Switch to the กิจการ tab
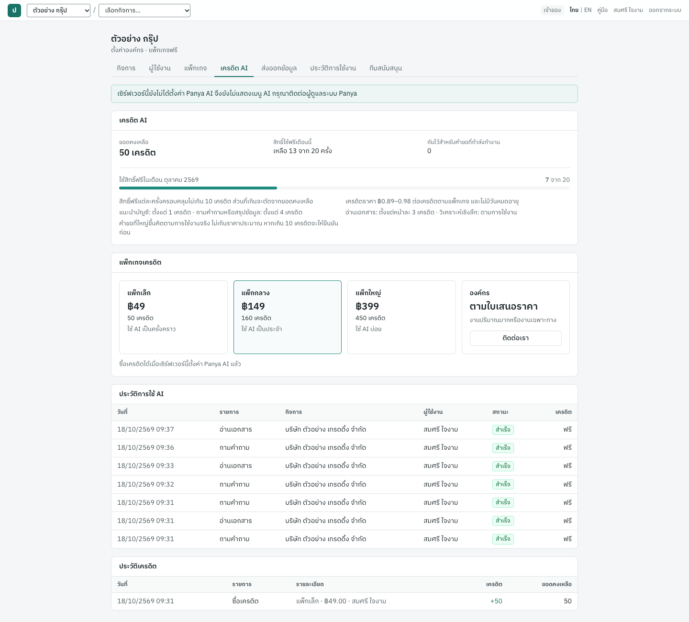 pyautogui.click(x=126, y=68)
